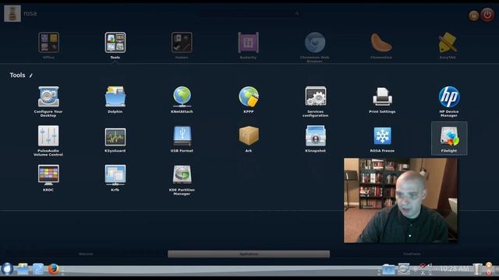Open the Games group

182,45
